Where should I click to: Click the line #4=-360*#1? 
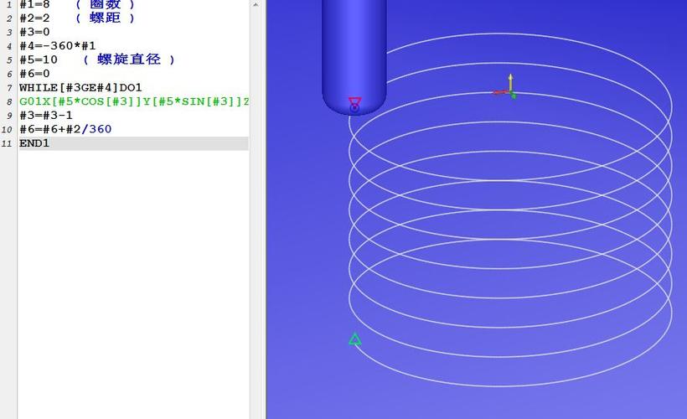pyautogui.click(x=57, y=45)
